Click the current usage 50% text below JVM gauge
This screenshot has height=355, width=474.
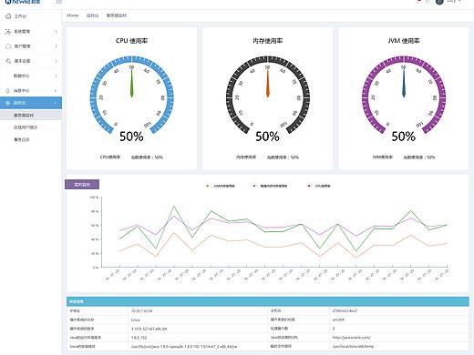419,157
